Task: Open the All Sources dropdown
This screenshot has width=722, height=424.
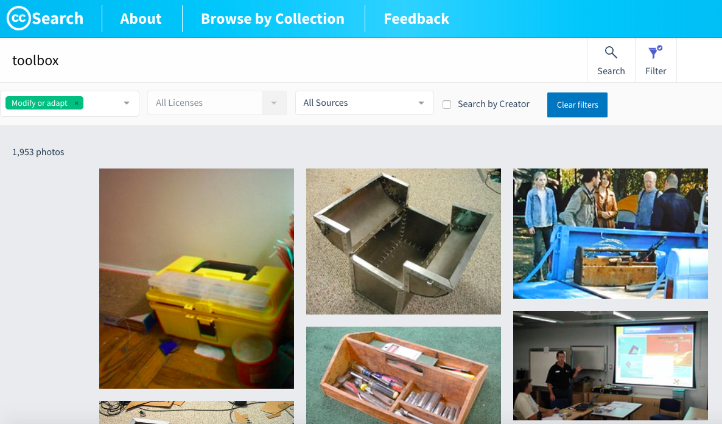Action: point(364,103)
